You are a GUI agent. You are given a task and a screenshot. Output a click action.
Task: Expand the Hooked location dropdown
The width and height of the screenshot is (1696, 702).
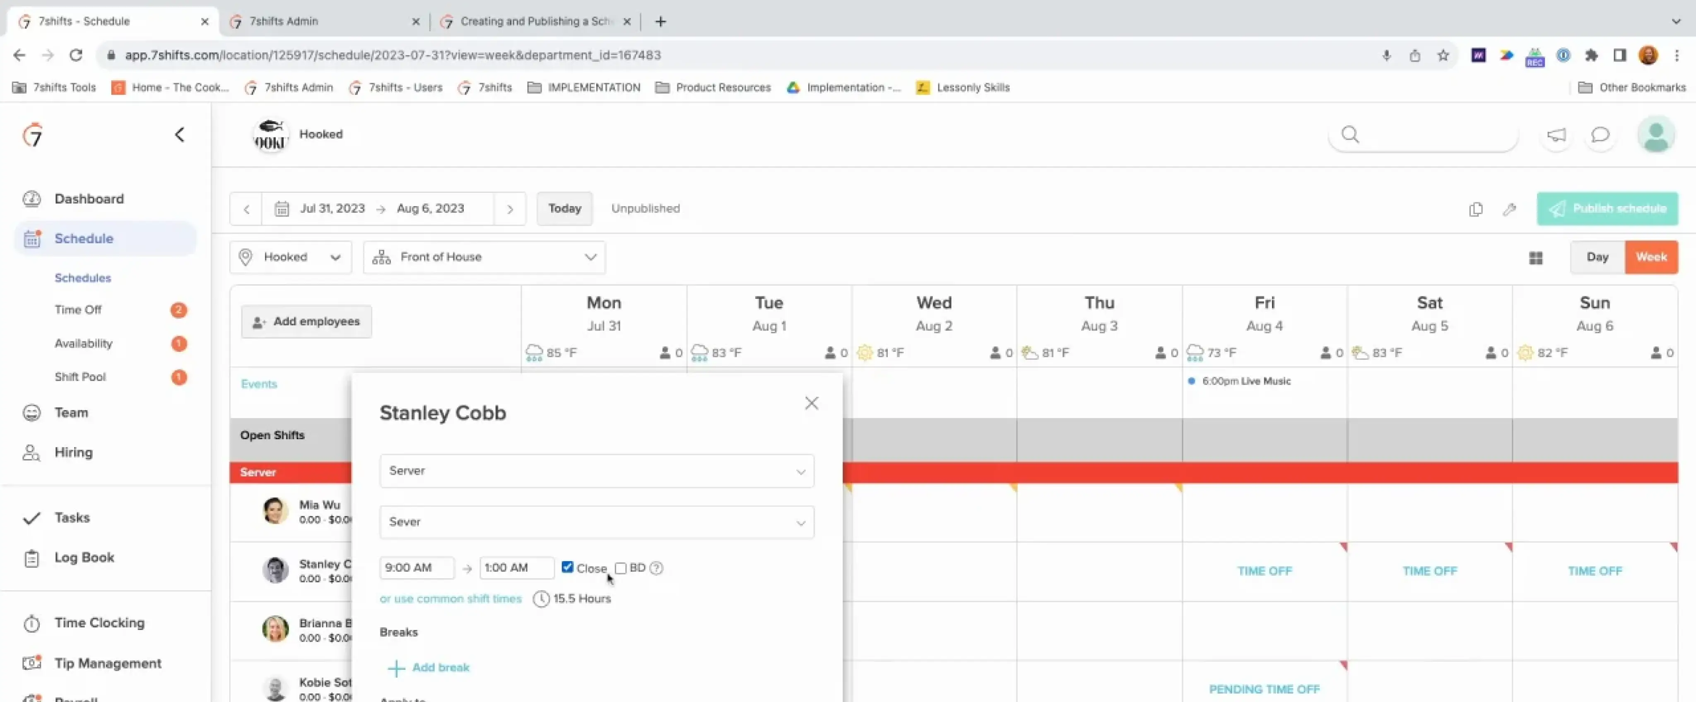click(x=290, y=257)
